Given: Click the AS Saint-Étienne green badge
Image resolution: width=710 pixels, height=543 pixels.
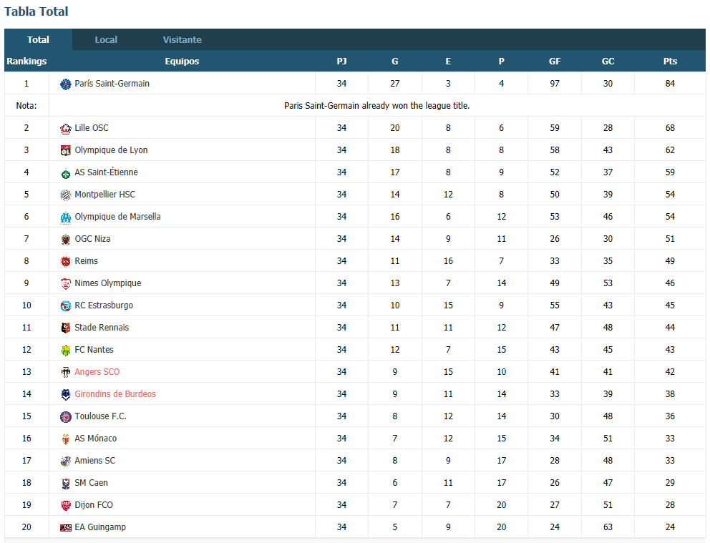Looking at the screenshot, I should [66, 173].
